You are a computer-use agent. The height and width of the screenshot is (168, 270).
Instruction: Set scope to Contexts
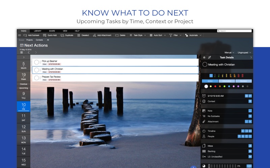39,40
